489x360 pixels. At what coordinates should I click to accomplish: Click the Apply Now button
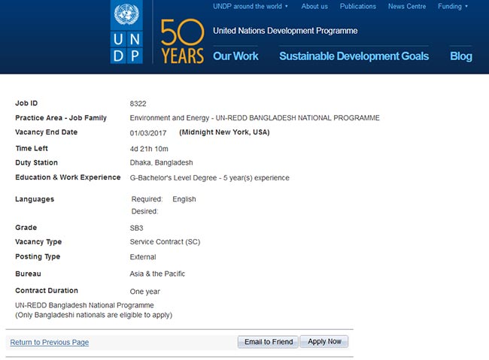tap(324, 342)
